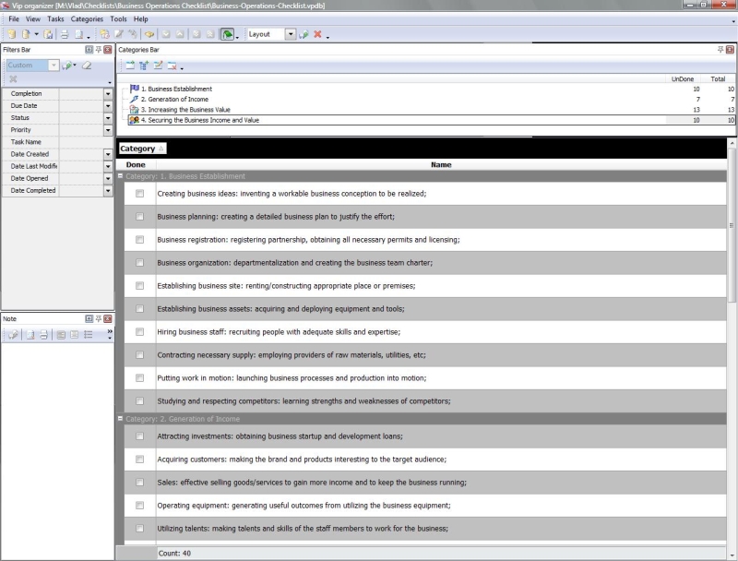Click the print icon in main toolbar

pyautogui.click(x=65, y=34)
